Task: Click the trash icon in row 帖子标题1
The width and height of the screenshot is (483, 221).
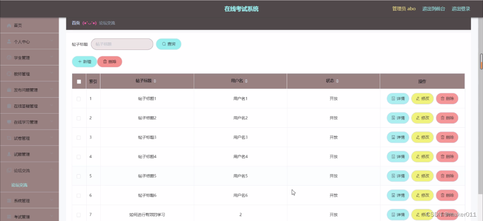Action: click(442, 99)
